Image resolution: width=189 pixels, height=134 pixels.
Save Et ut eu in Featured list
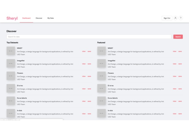pos(180,89)
